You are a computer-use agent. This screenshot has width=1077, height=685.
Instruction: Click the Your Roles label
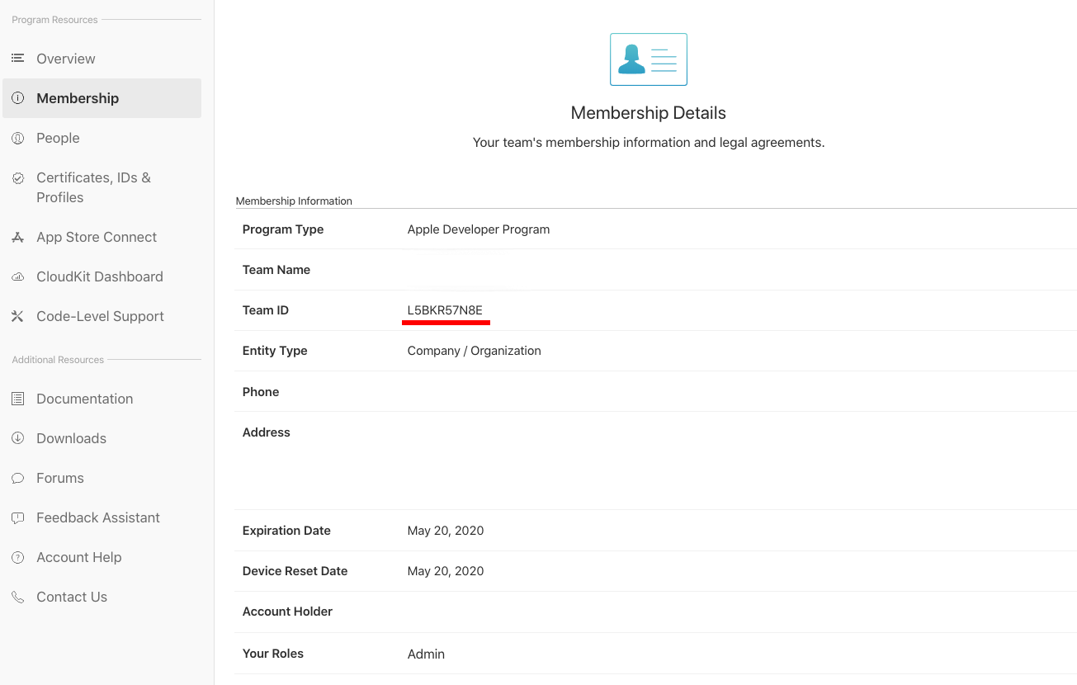pyautogui.click(x=273, y=654)
